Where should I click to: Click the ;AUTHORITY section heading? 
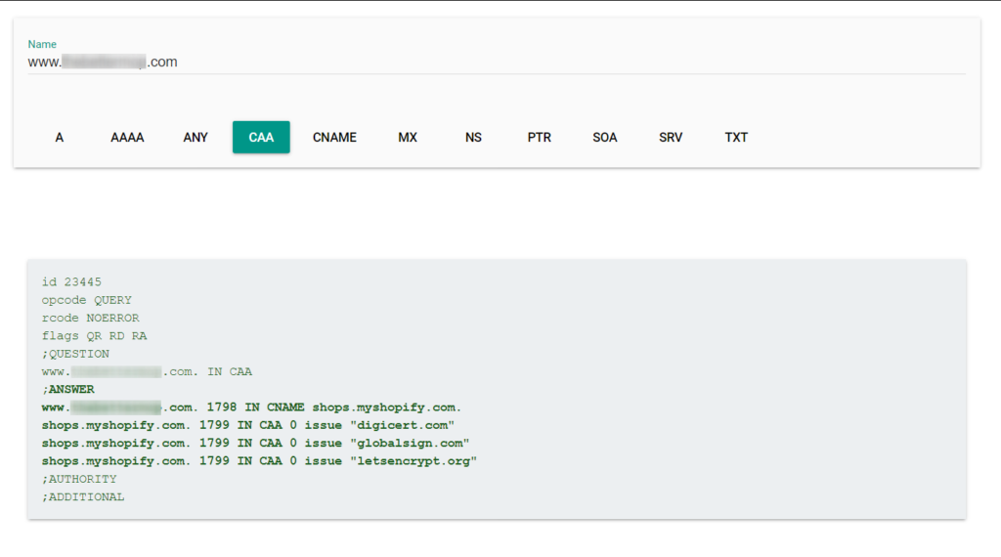[x=79, y=479]
